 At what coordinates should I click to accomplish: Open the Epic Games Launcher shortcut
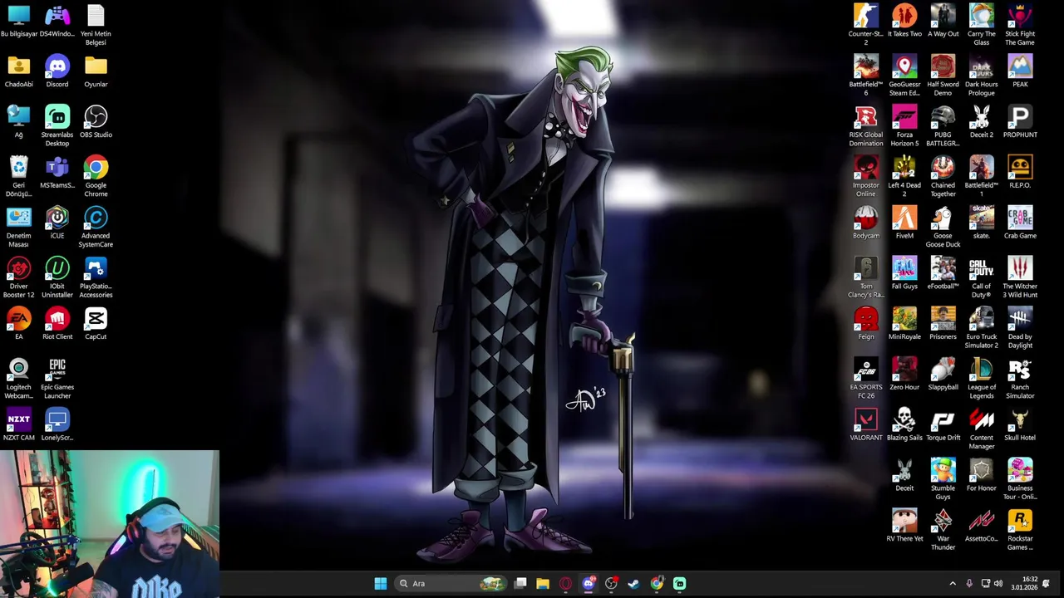57,370
